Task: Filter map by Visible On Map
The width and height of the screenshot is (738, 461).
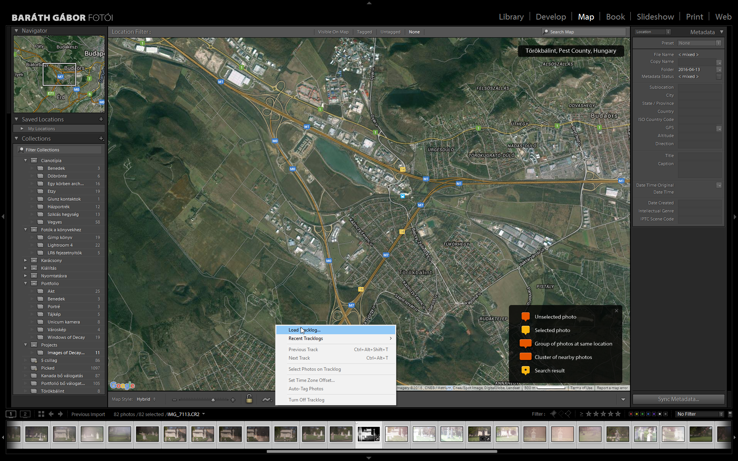Action: 333,32
